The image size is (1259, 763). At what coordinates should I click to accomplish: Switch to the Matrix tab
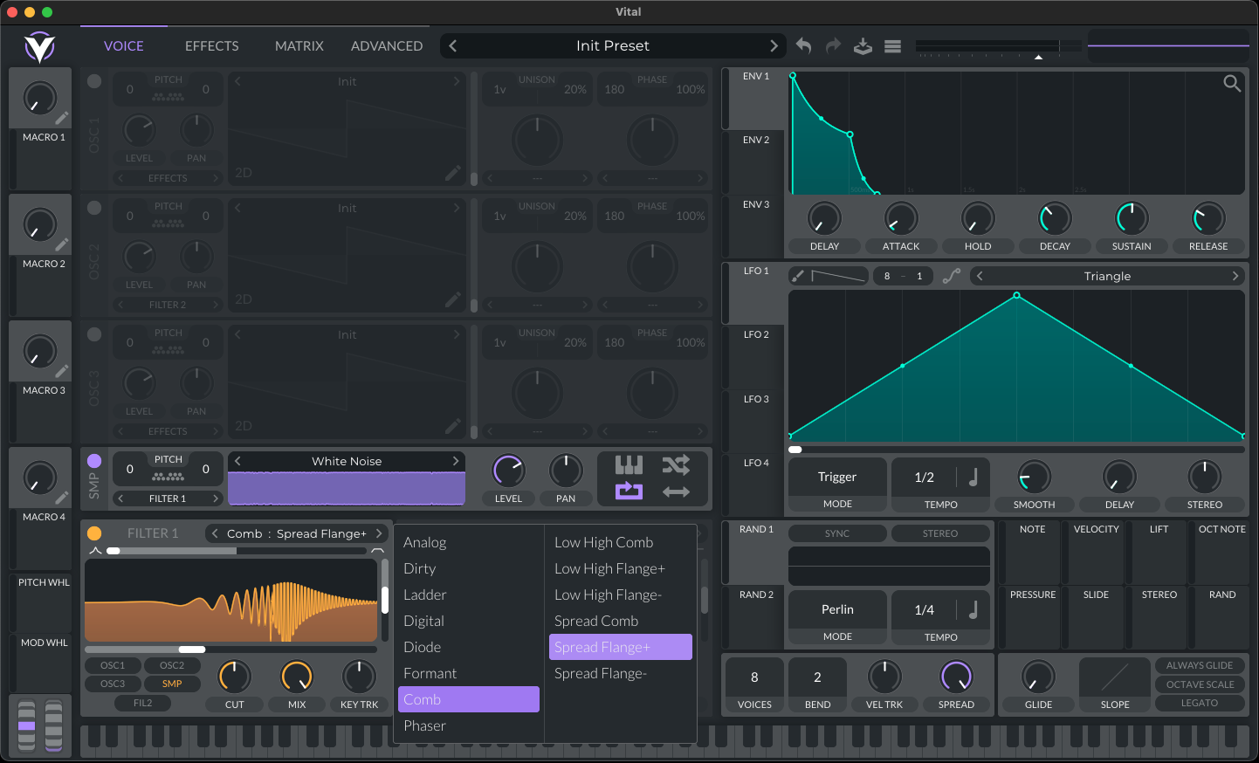click(299, 46)
